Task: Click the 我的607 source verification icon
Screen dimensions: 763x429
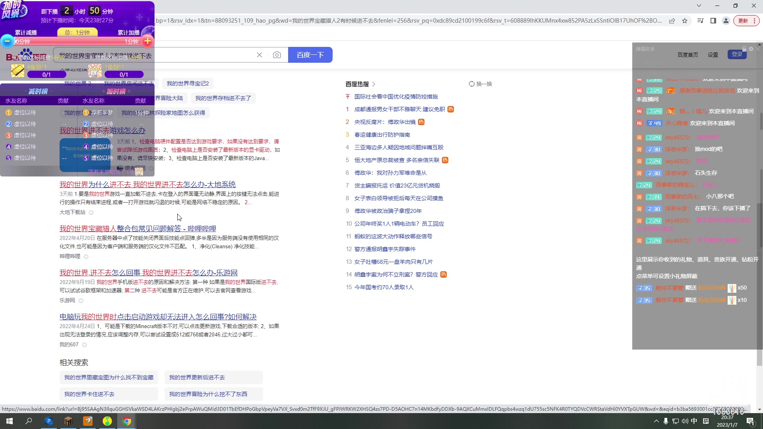Action: tap(84, 345)
